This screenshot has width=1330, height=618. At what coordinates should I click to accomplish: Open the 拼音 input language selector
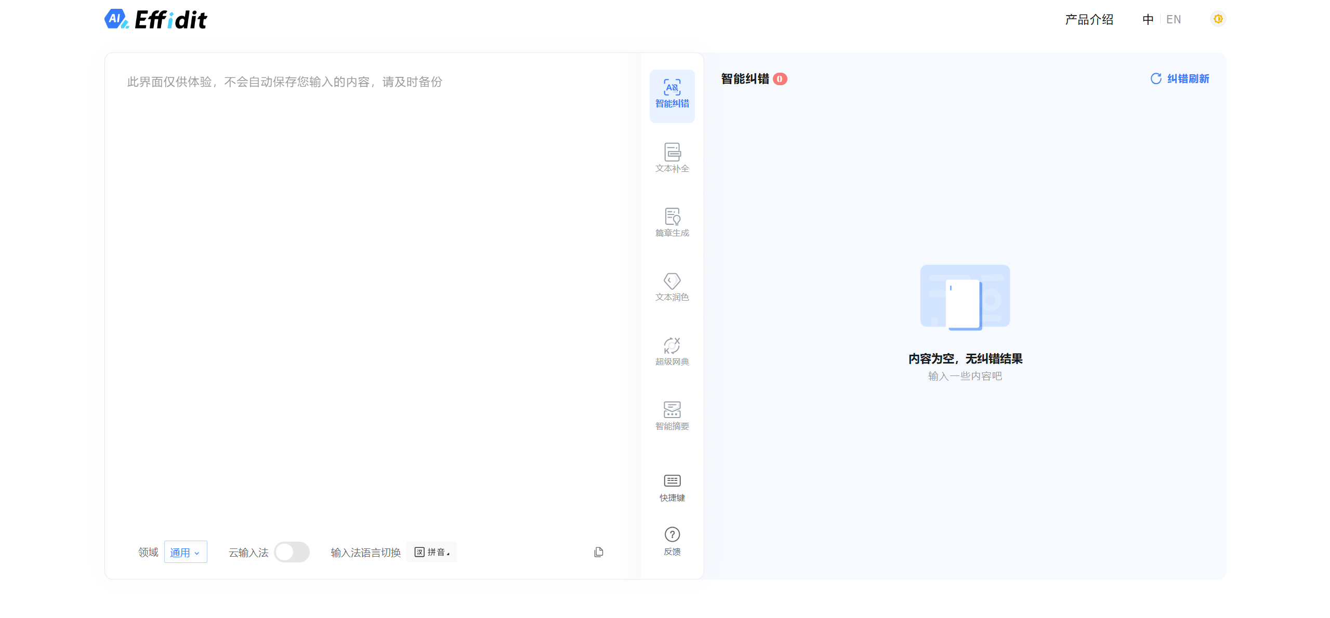tap(431, 552)
